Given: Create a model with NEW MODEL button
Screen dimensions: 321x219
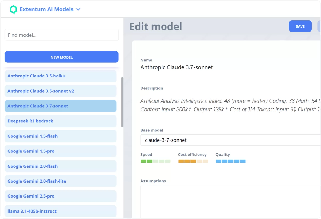Looking at the screenshot, I should [62, 57].
